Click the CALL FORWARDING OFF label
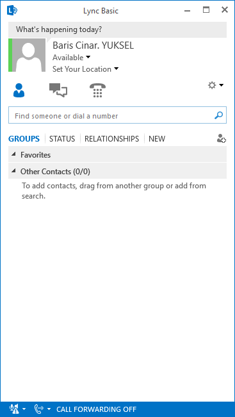This screenshot has width=235, height=417. click(96, 409)
